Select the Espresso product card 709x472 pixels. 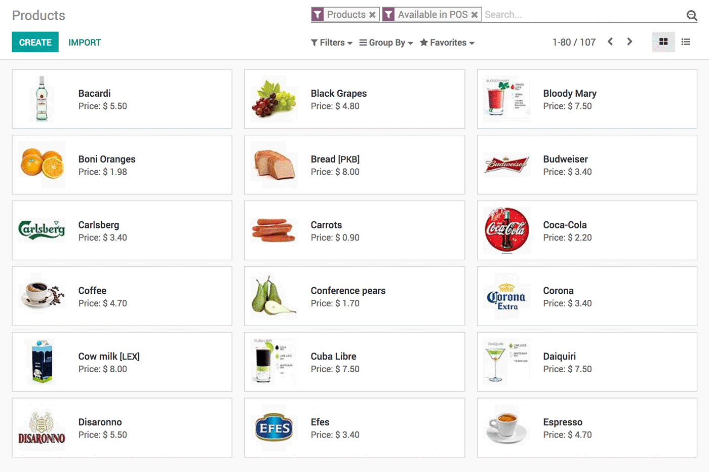coord(587,428)
